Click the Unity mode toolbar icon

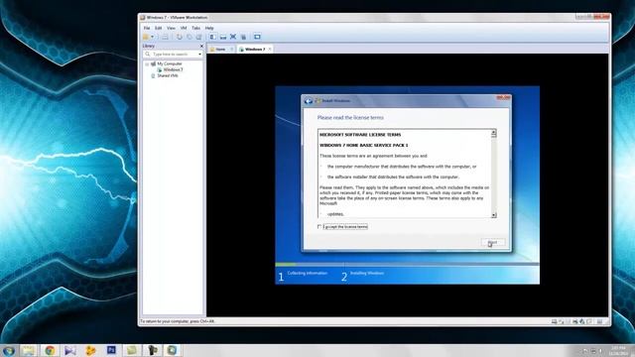tap(243, 37)
